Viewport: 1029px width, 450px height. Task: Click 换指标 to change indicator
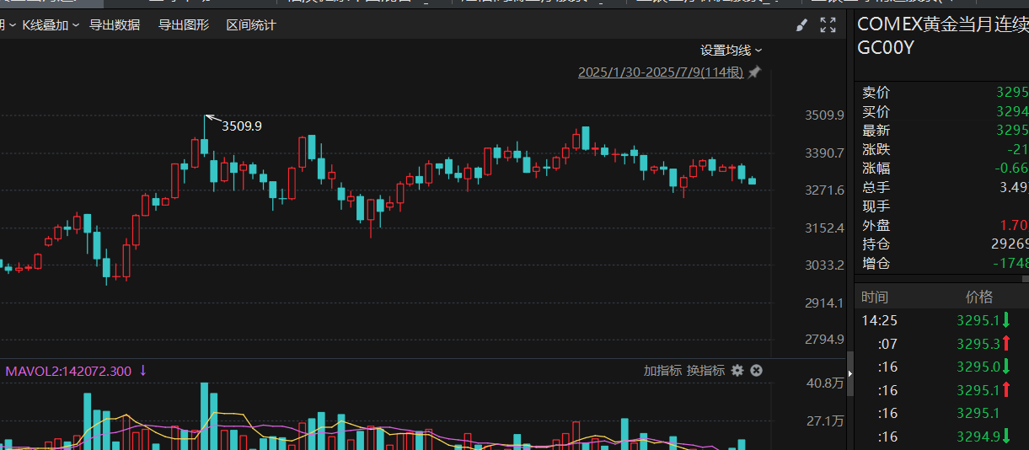tap(705, 371)
